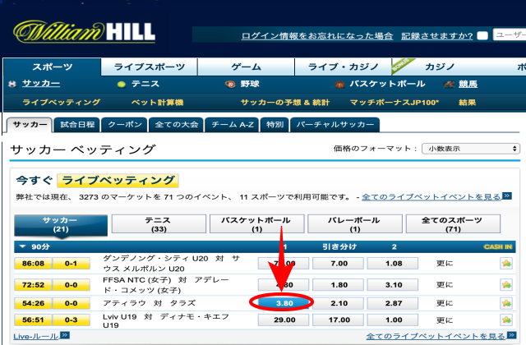The image size is (526, 345).
Task: Click the tennis ball icon beside テニス
Action: click(121, 85)
